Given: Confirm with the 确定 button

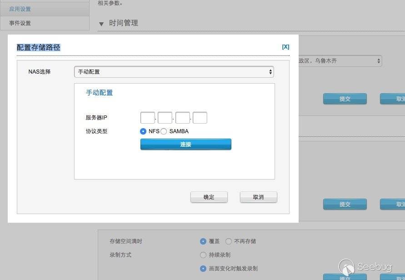Looking at the screenshot, I should coord(209,197).
